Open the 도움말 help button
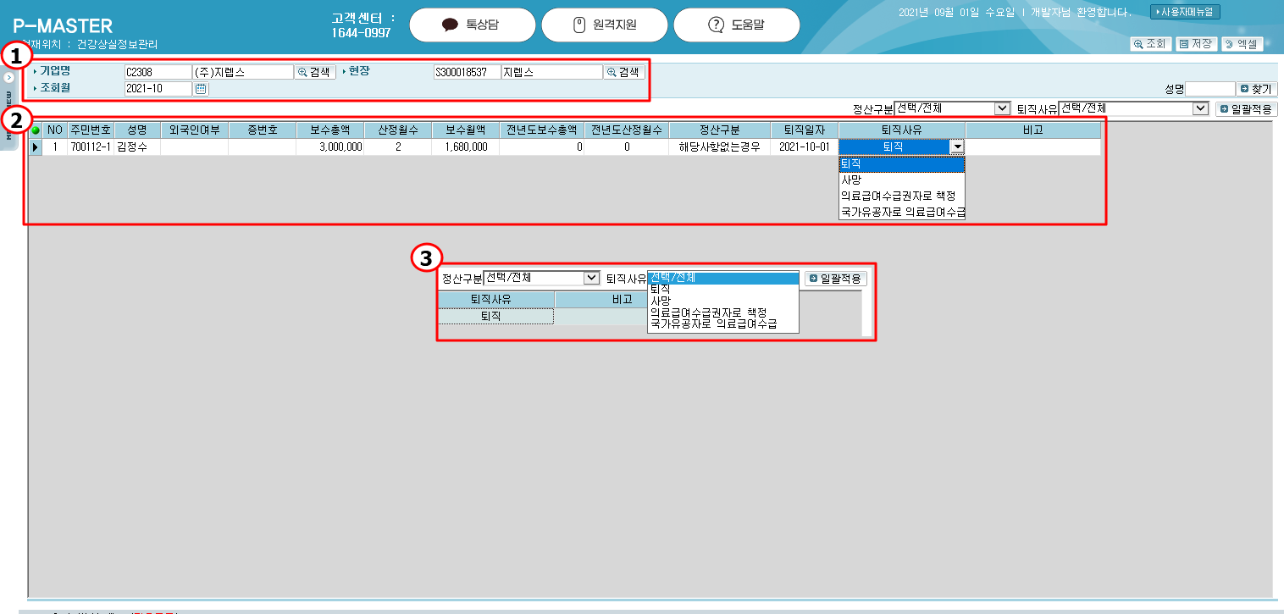1284x614 pixels. coord(736,25)
